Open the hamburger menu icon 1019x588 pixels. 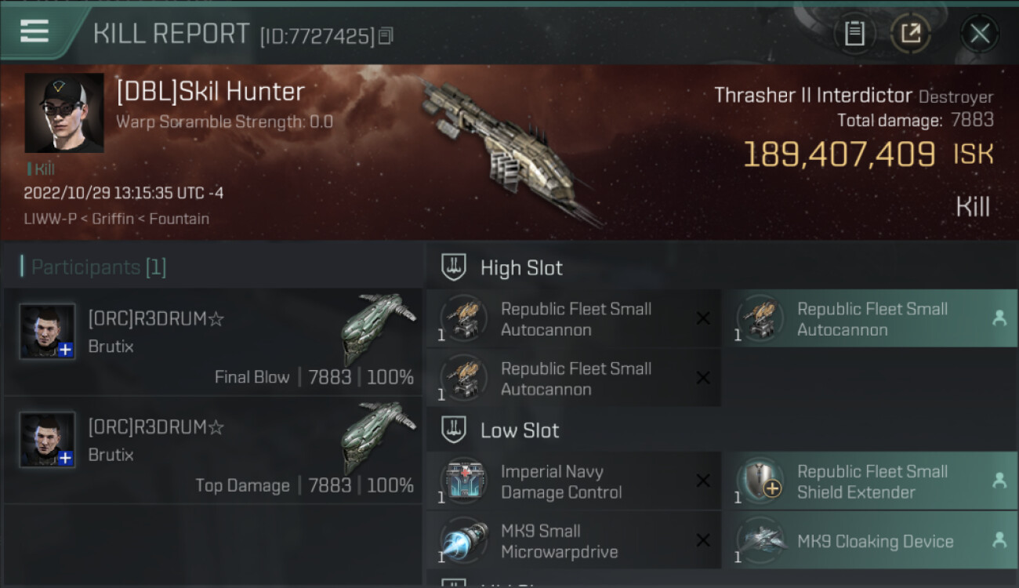pyautogui.click(x=34, y=31)
